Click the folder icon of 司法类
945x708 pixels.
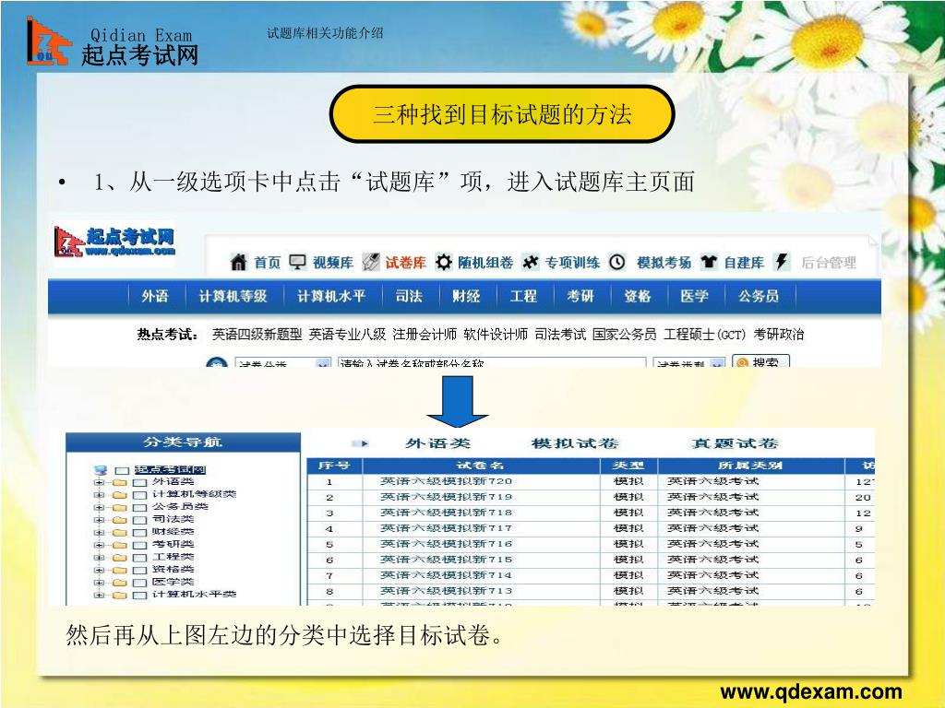[x=119, y=520]
